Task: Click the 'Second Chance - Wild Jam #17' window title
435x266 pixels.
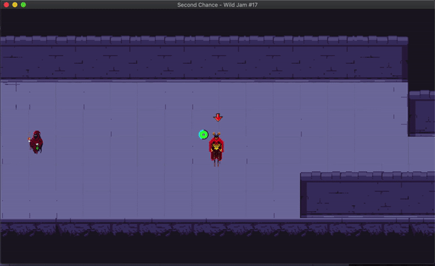Action: point(217,5)
